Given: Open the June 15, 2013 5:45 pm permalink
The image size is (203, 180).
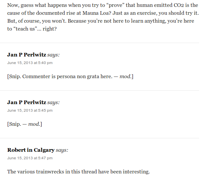Looking at the screenshot, I should click(x=30, y=110).
